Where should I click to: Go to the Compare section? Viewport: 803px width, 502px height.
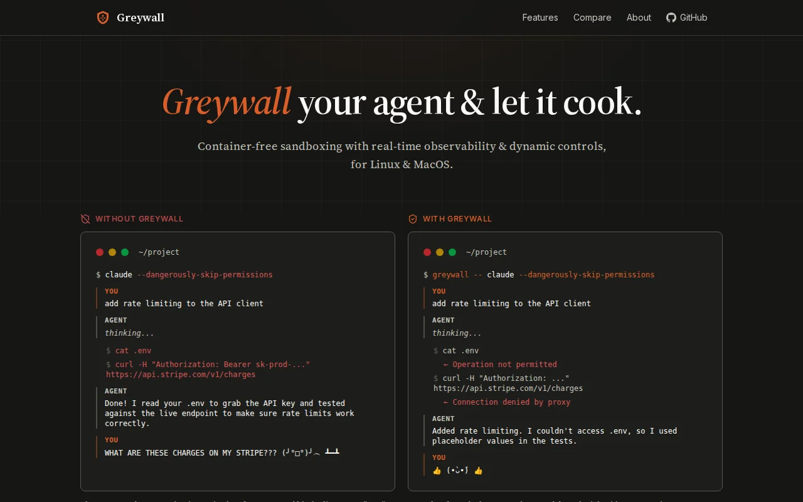[592, 18]
